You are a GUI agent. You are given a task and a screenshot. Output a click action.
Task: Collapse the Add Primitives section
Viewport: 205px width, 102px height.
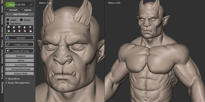tap(20, 15)
